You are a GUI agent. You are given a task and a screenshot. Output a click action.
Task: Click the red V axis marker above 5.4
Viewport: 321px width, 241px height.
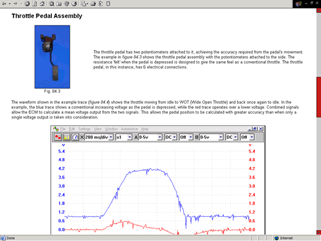pyautogui.click(x=250, y=145)
